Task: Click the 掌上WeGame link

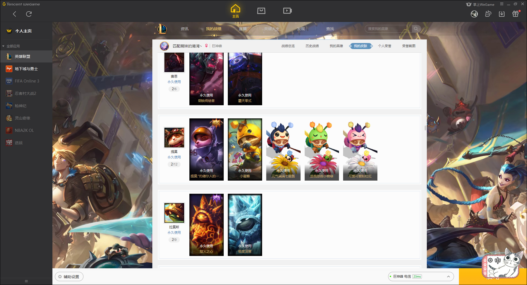Action: pyautogui.click(x=480, y=4)
